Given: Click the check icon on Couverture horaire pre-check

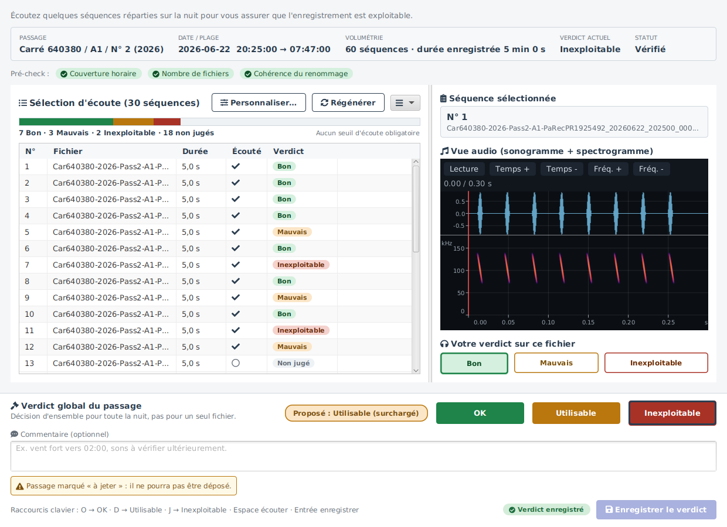Looking at the screenshot, I should pyautogui.click(x=64, y=74).
